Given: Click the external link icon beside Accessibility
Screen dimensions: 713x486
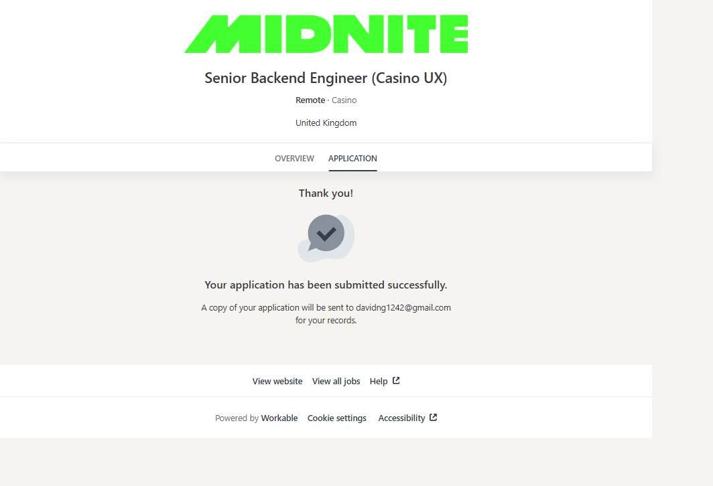Looking at the screenshot, I should 434,418.
